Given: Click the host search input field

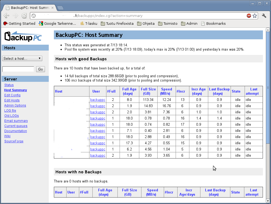Looking at the screenshot, I should click(18, 69).
